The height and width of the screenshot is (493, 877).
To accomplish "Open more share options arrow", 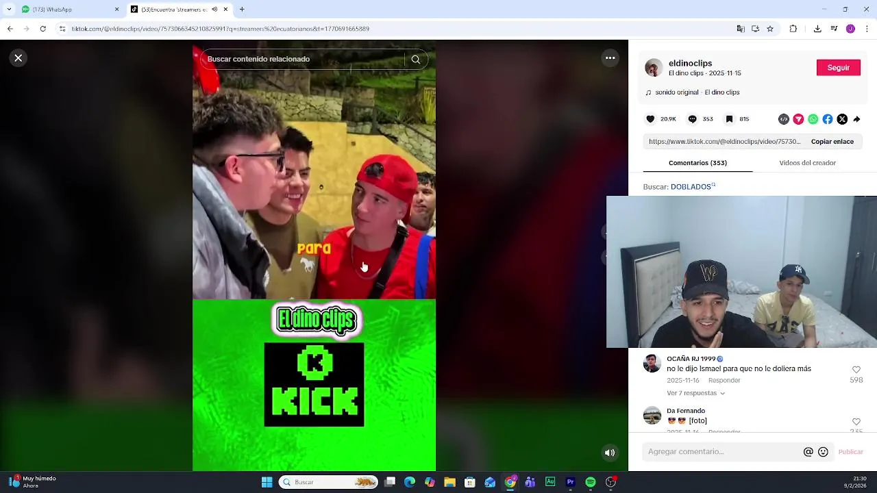I will point(856,119).
